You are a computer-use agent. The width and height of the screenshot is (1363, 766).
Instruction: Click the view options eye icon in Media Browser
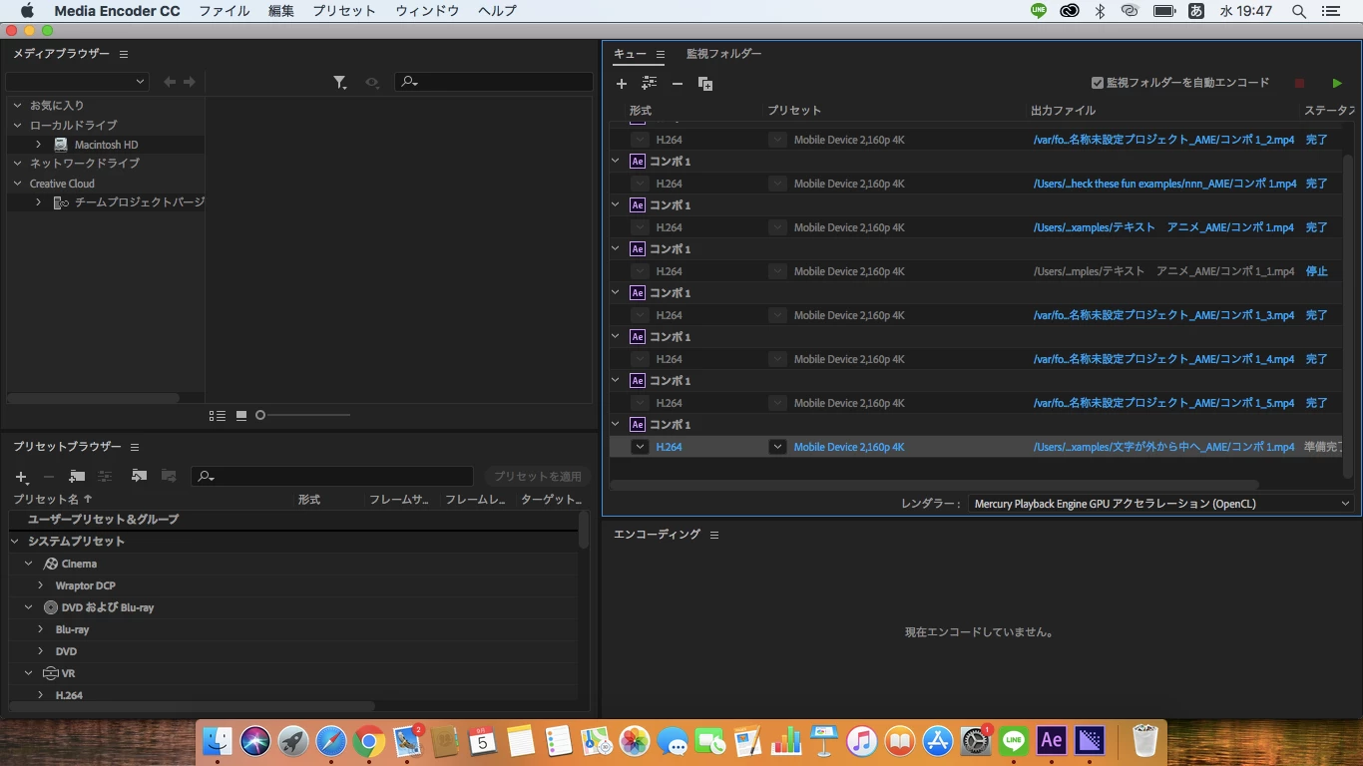(x=372, y=82)
